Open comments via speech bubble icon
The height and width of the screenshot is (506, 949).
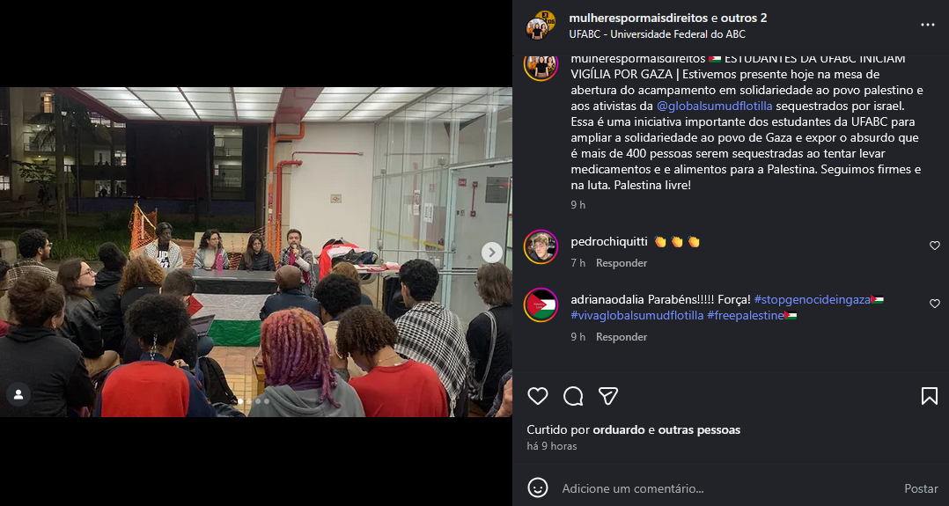click(x=573, y=397)
